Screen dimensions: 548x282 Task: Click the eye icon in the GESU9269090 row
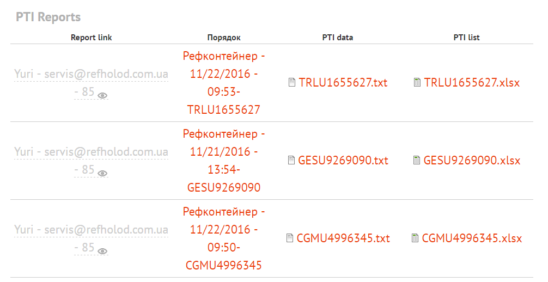[x=102, y=173]
